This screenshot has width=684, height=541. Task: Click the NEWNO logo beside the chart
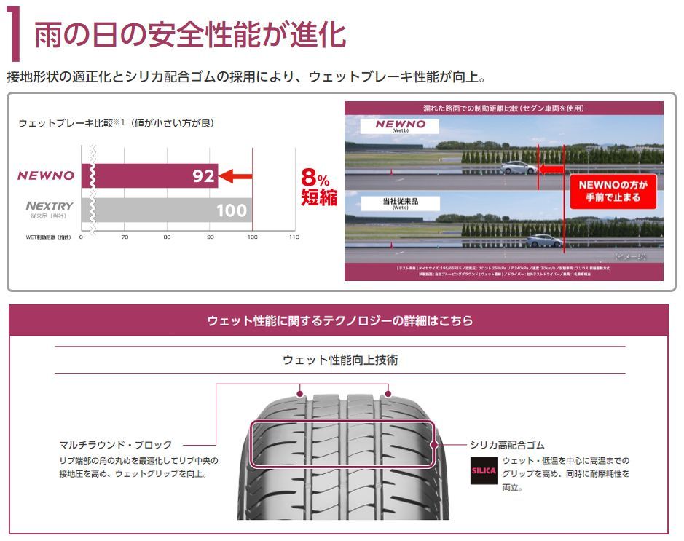[x=46, y=175]
